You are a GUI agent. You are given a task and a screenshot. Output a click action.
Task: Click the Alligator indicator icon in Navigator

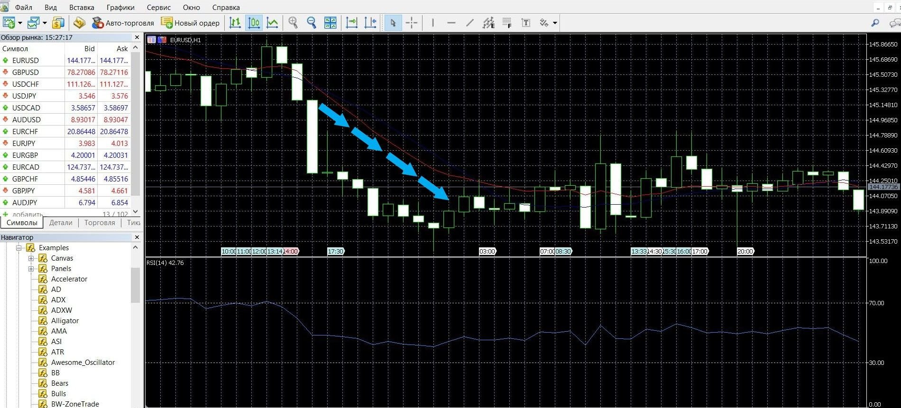point(43,321)
